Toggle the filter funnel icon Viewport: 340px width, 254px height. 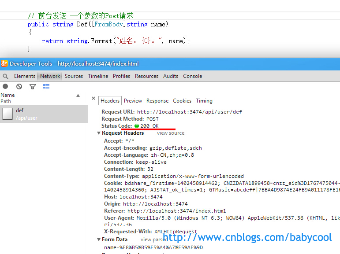click(x=33, y=87)
